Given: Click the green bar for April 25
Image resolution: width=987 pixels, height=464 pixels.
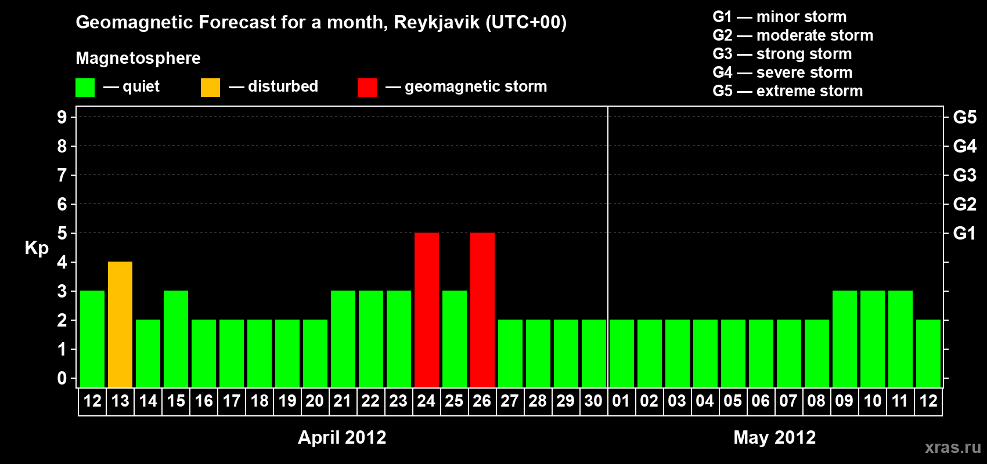Looking at the screenshot, I should pos(455,339).
